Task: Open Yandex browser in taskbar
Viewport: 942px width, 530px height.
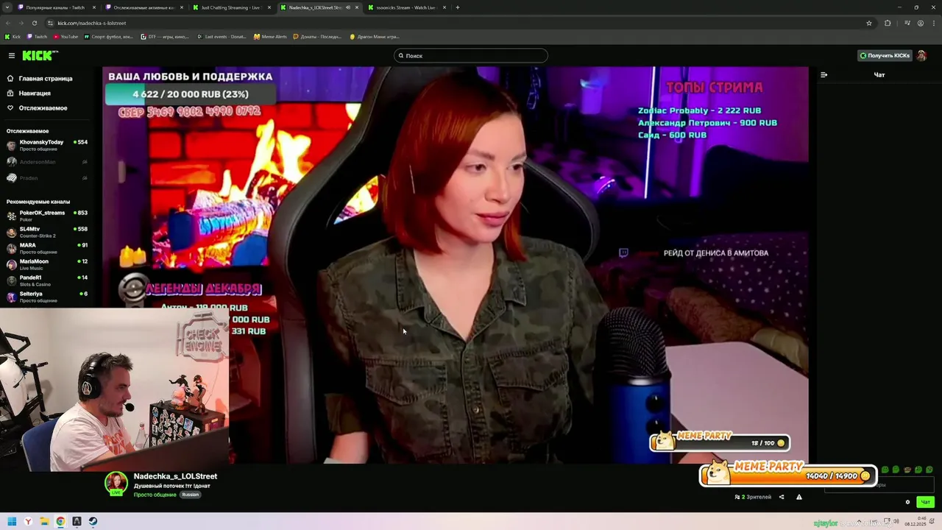Action: click(28, 521)
